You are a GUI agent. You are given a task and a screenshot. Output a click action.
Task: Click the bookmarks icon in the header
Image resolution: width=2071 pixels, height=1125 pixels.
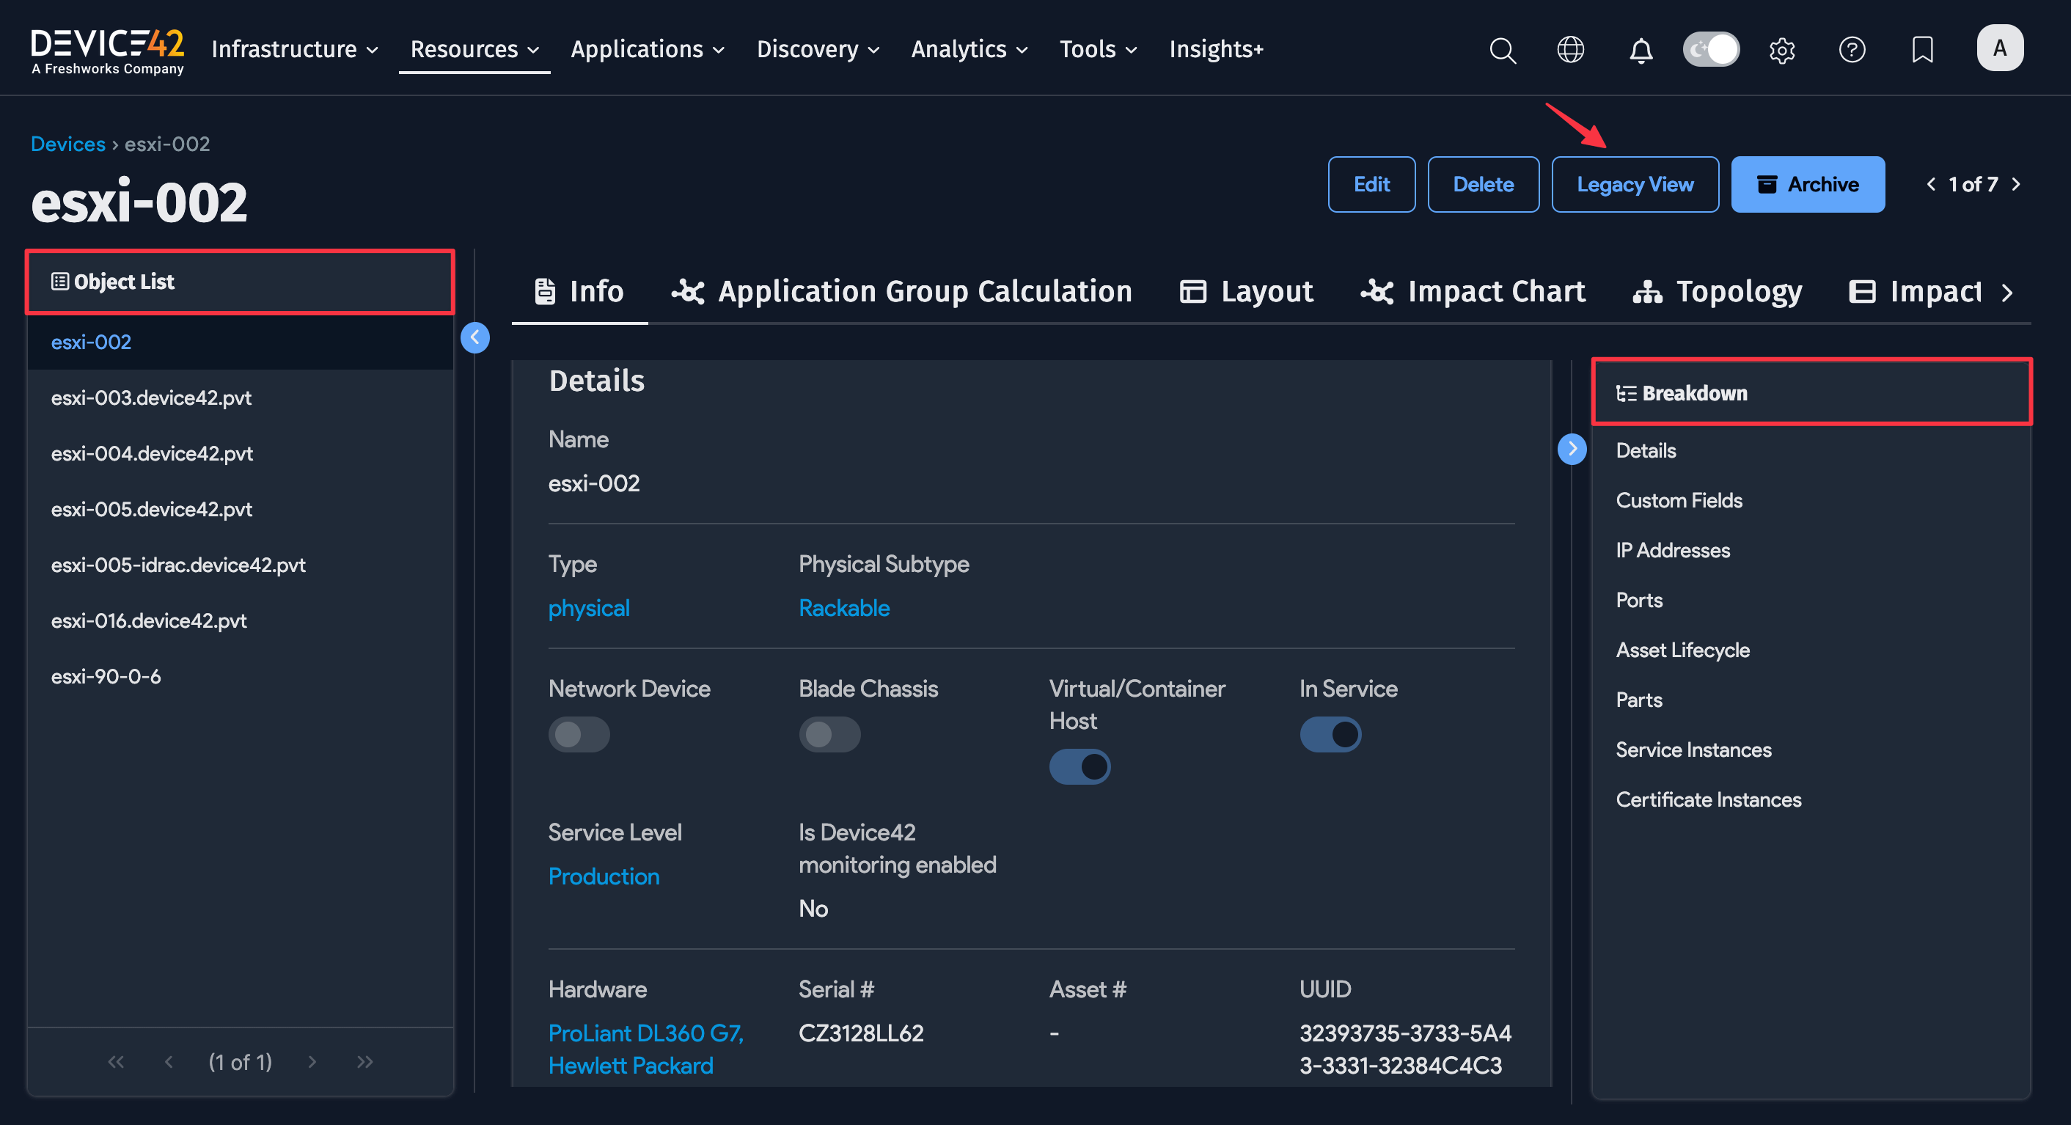pyautogui.click(x=1921, y=50)
